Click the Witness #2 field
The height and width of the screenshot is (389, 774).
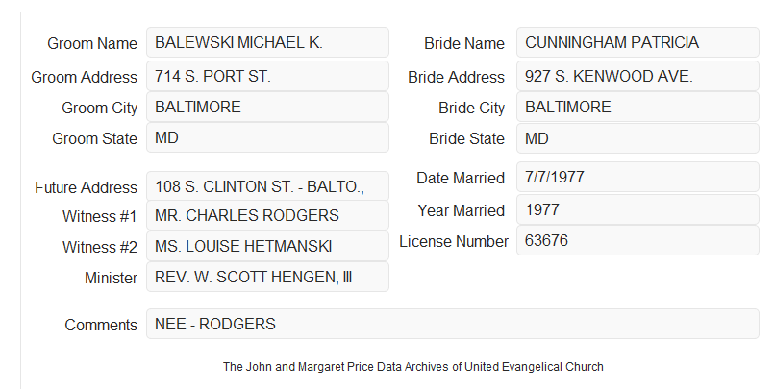(x=267, y=246)
